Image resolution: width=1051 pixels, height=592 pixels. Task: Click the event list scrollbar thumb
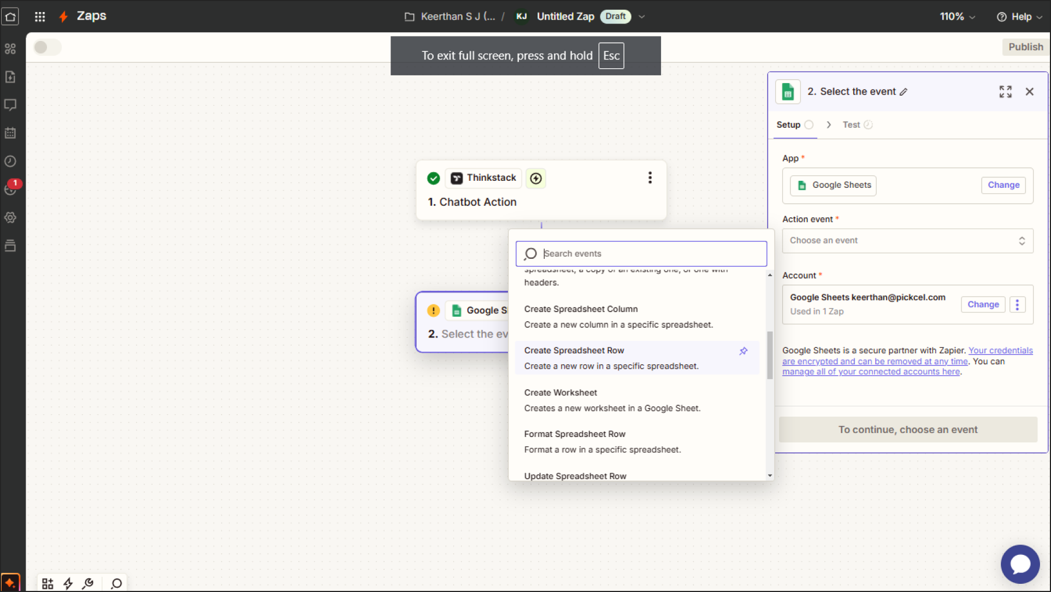point(770,355)
